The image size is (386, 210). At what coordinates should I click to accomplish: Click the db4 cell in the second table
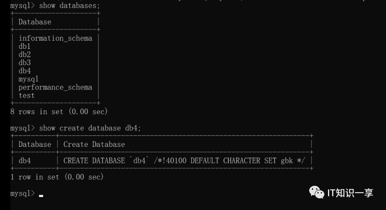click(x=25, y=161)
